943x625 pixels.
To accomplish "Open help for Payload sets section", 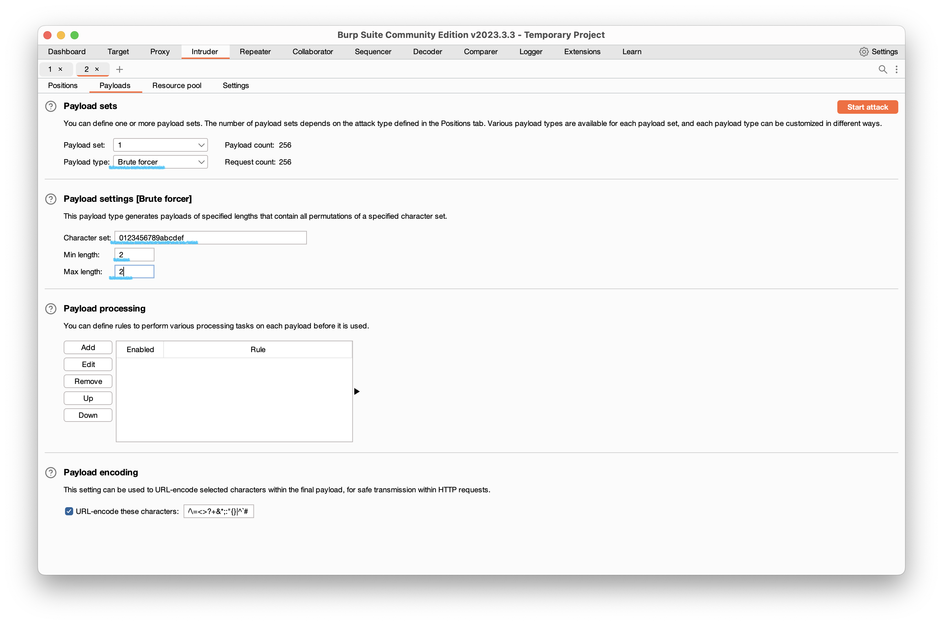I will click(x=51, y=106).
